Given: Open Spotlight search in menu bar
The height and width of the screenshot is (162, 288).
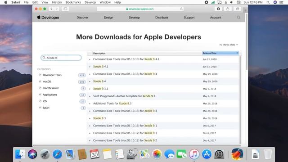Looking at the screenshot, I should pyautogui.click(x=268, y=2).
